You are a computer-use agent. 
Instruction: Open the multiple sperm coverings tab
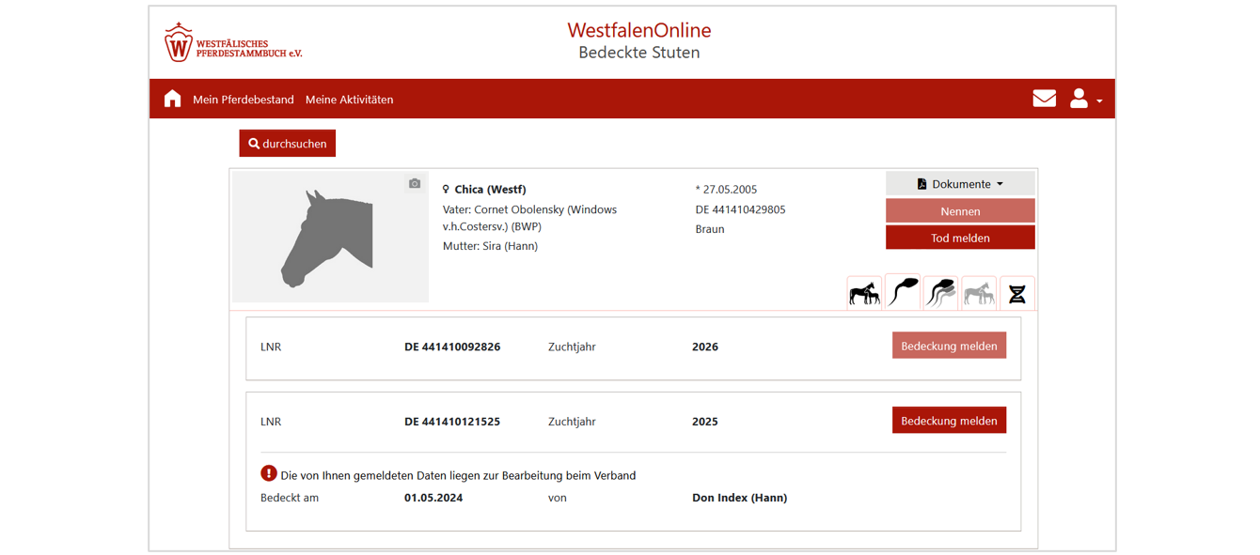click(940, 294)
